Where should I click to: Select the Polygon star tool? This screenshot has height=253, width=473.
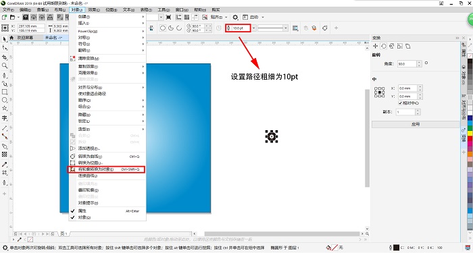click(x=5, y=108)
